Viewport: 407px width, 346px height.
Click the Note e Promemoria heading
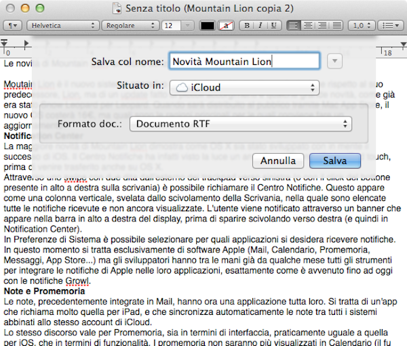(x=44, y=291)
